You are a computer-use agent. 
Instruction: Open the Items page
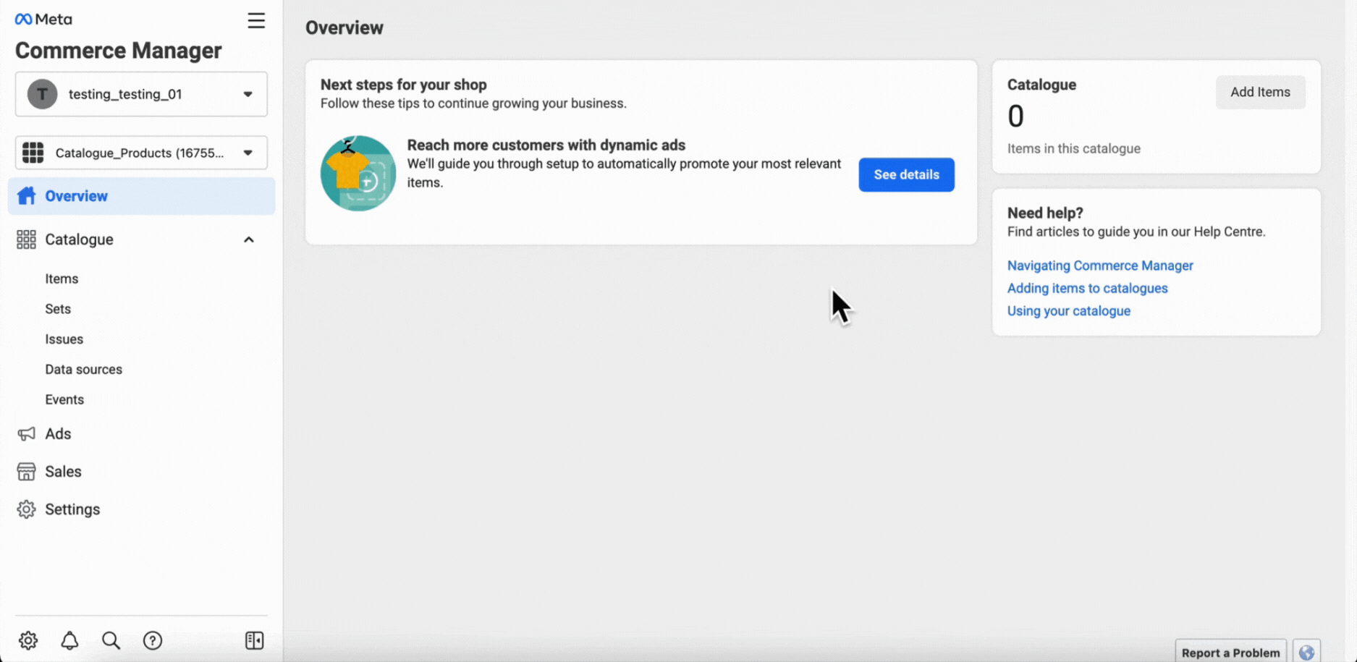pyautogui.click(x=62, y=279)
